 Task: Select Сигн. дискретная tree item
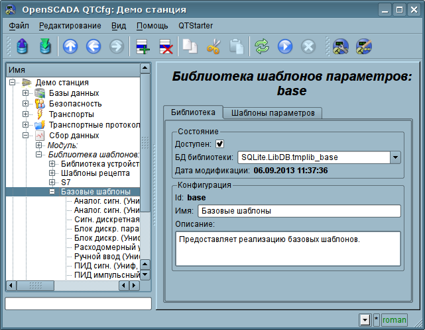pyautogui.click(x=107, y=220)
